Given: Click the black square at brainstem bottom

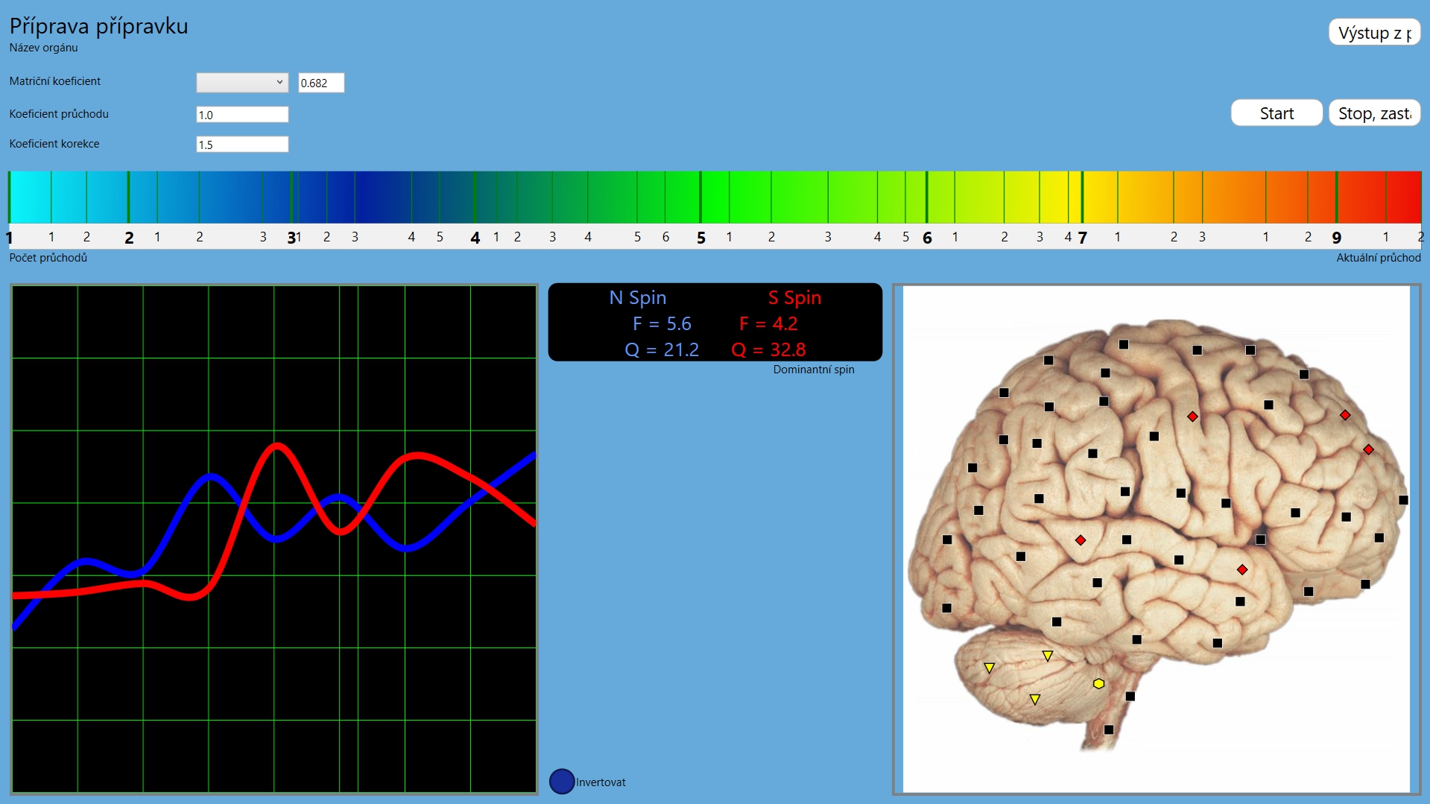Looking at the screenshot, I should [1109, 729].
